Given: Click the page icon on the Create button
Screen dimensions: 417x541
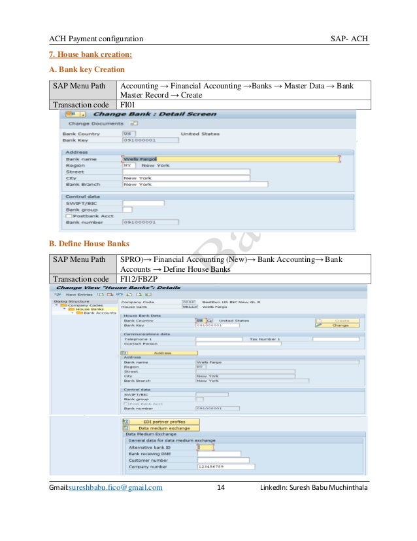Looking at the screenshot, I should coord(319,320).
